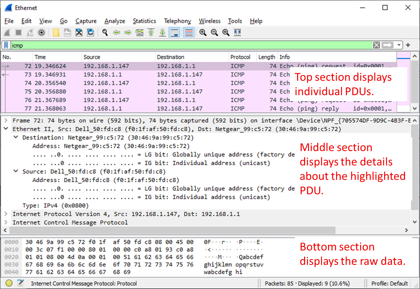Clear the icmp display filter

pos(376,45)
